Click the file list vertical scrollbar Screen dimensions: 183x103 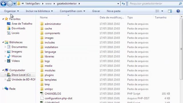coord(181,49)
